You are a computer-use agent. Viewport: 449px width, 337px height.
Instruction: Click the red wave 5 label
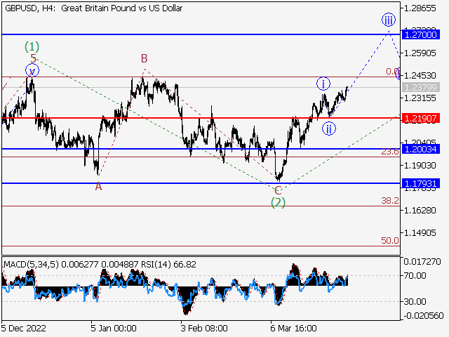(x=34, y=59)
